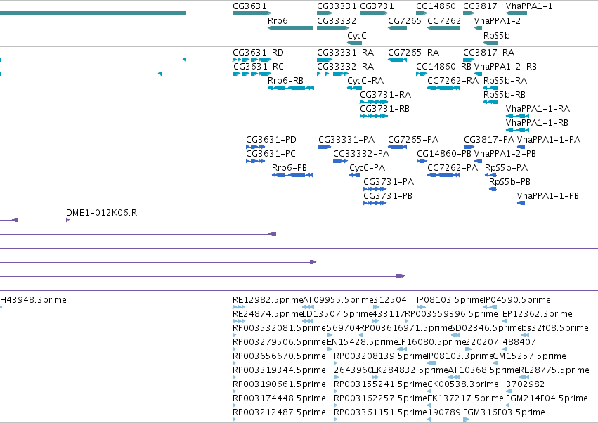Select transcript CycC-RA
This screenshot has height=423, width=598.
[365, 81]
